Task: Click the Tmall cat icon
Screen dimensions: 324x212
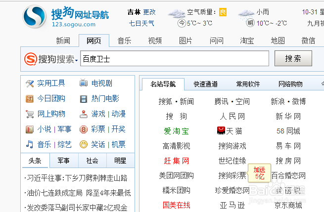Action: (x=221, y=130)
